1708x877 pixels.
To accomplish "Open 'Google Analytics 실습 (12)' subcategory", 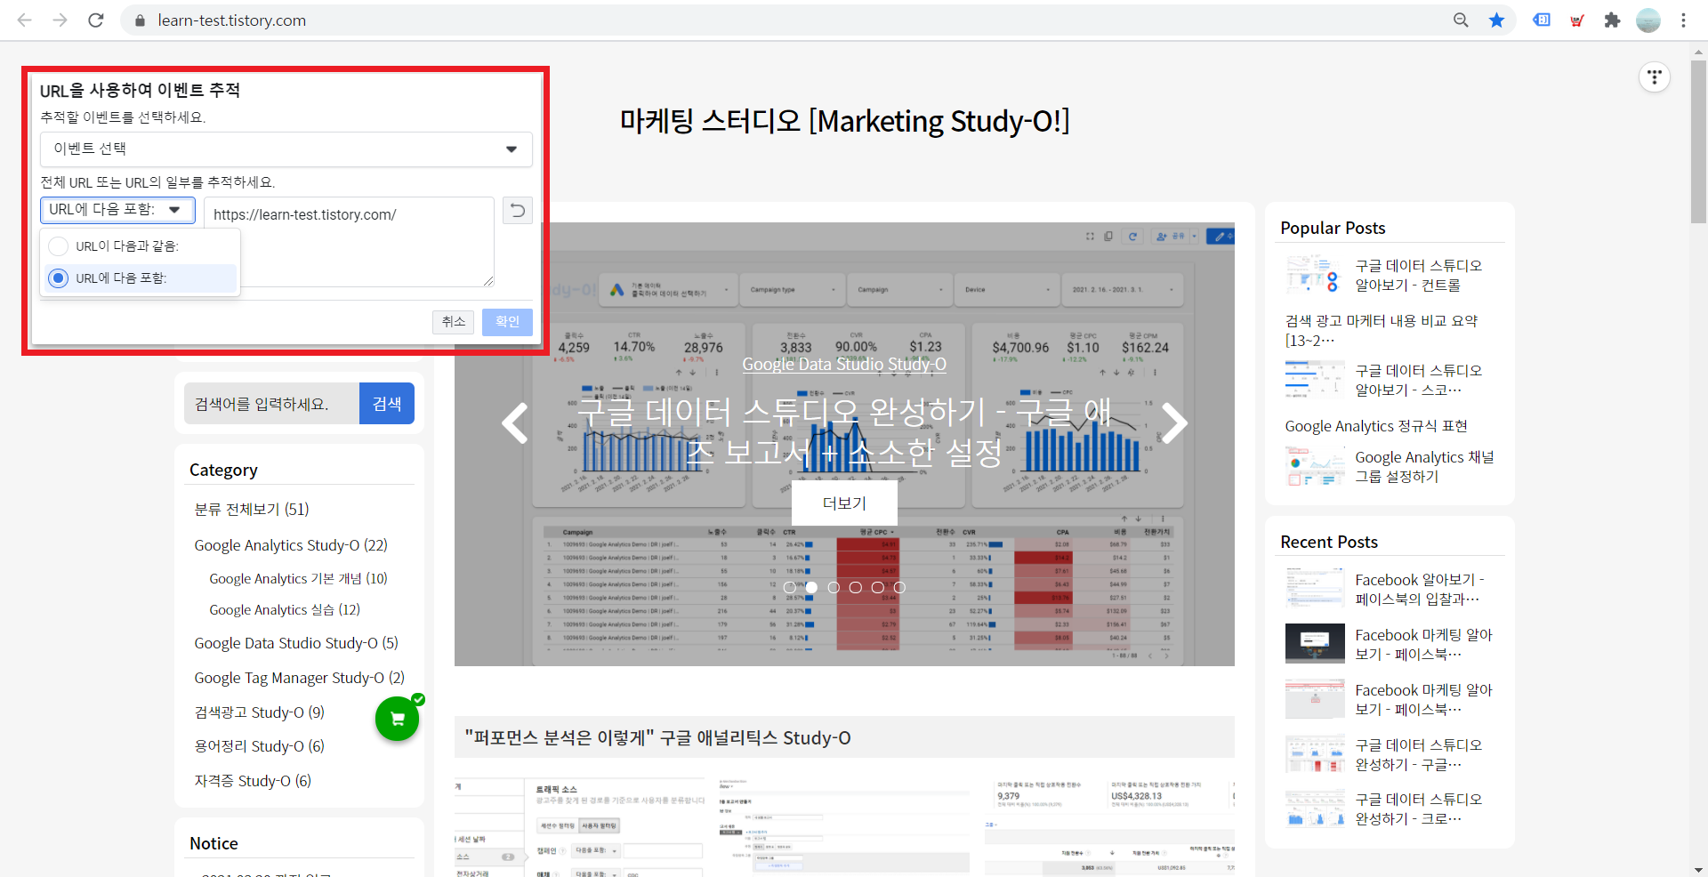I will pyautogui.click(x=285, y=609).
